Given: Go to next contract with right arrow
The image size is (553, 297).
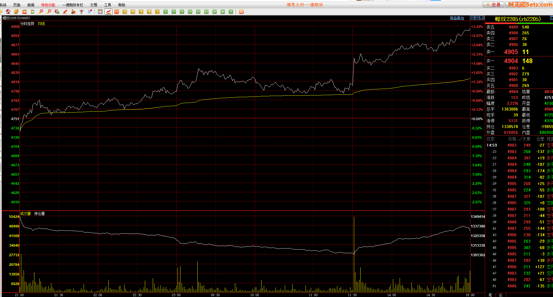Looking at the screenshot, I should pyautogui.click(x=477, y=18).
